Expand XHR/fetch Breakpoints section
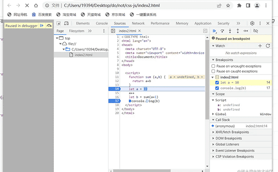 213,132
